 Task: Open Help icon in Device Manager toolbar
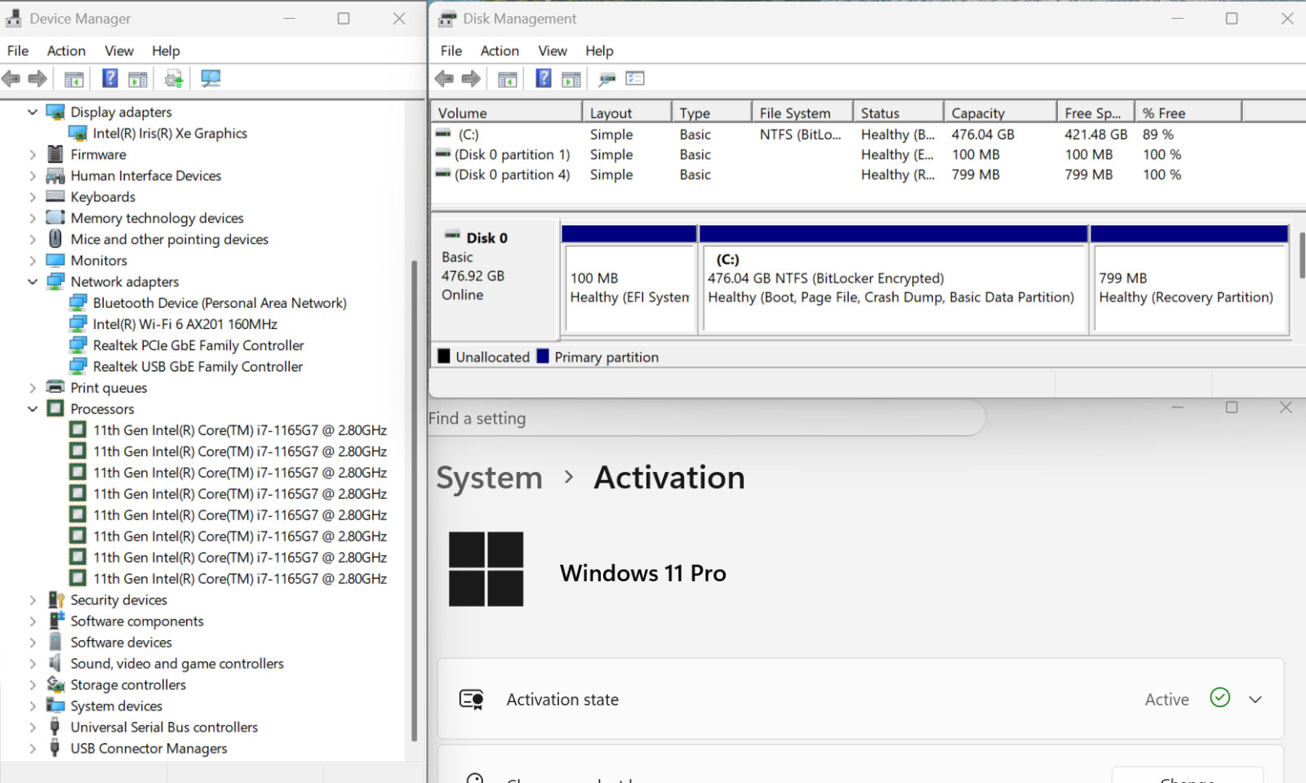110,78
